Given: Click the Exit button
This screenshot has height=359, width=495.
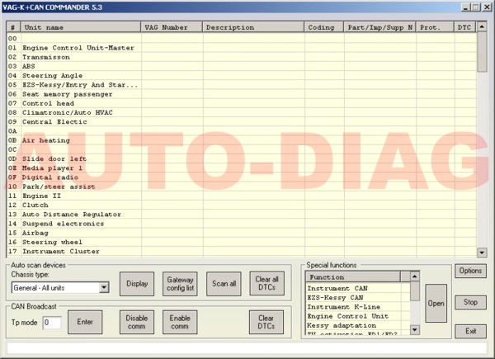Looking at the screenshot, I should coord(470,331).
